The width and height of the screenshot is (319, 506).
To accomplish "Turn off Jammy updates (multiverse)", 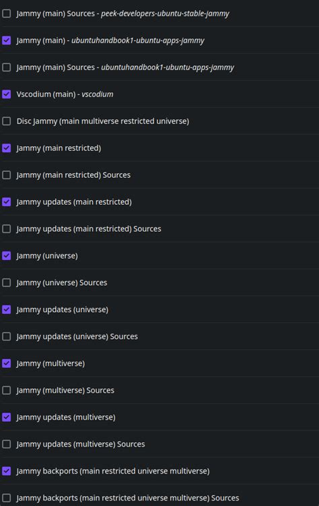I will 7,417.
